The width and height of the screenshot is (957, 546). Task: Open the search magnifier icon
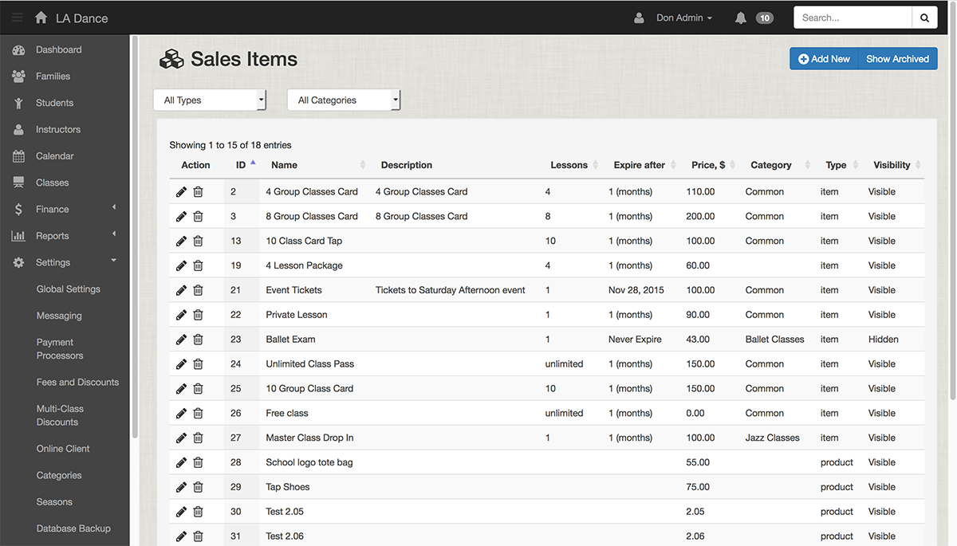coord(924,17)
